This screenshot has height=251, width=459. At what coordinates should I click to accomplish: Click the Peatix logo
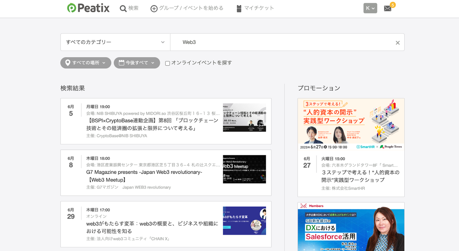tap(88, 8)
